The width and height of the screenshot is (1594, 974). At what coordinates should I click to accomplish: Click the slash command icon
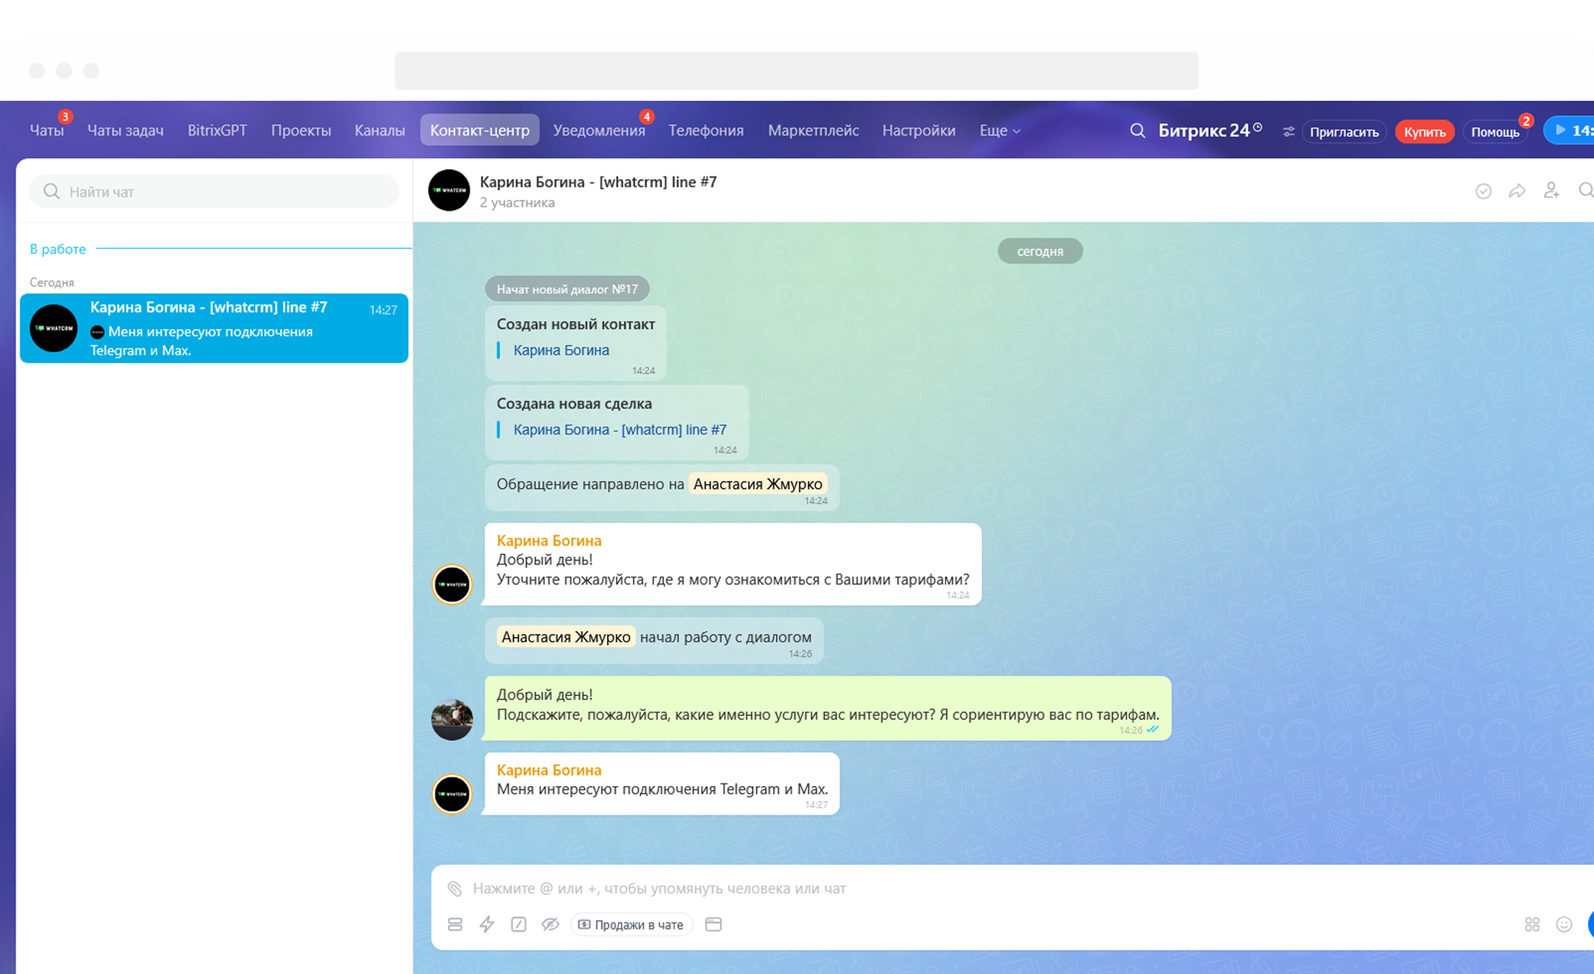(518, 924)
